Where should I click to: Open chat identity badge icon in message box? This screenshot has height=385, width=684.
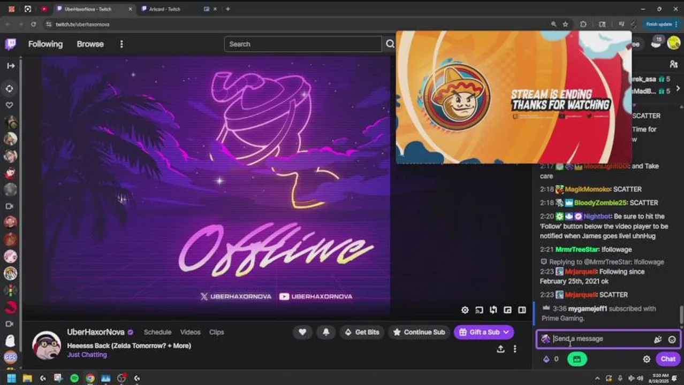pyautogui.click(x=545, y=339)
